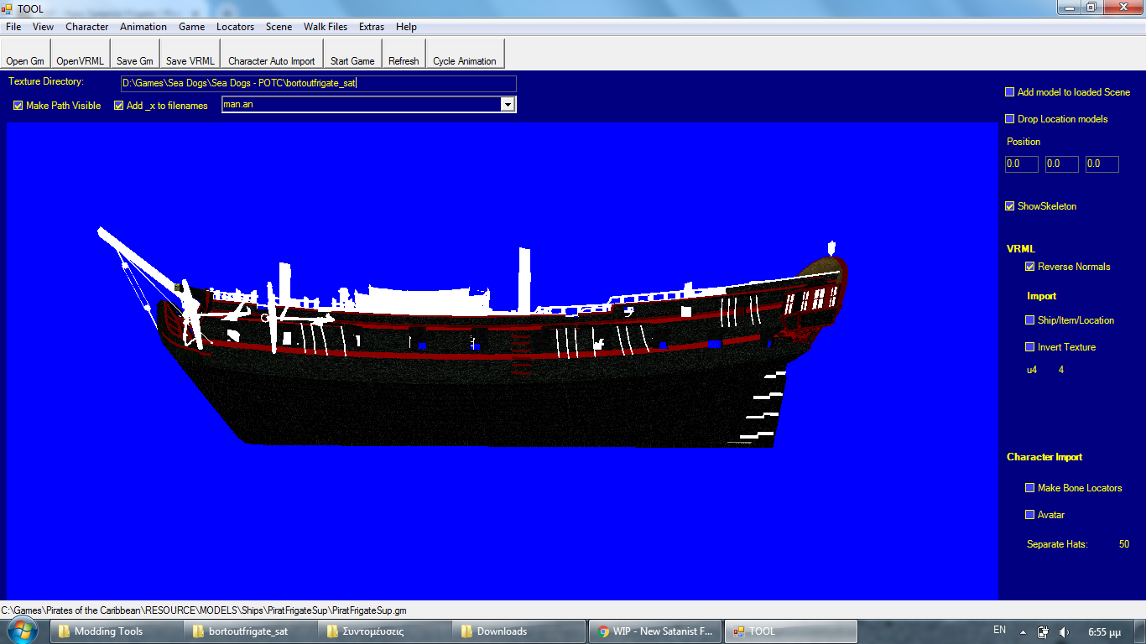
Task: Uncheck the ShowSkeleton checkbox
Action: tap(1009, 206)
